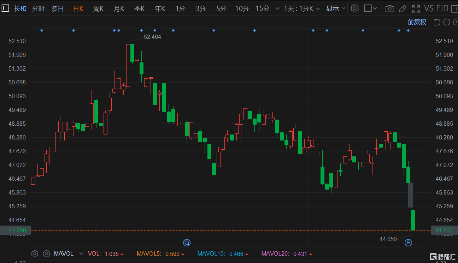Click the 前复权 adjustment link
This screenshot has width=458, height=263.
(417, 22)
